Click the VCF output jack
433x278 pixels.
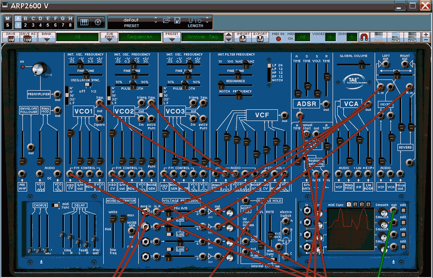[284, 115]
